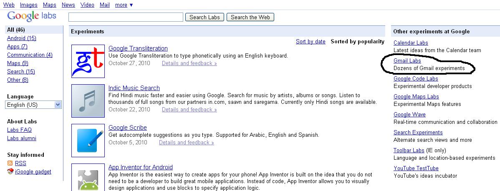Image resolution: width=500 pixels, height=191 pixels.
Task: Click the orange RSS feed icon
Action: coord(10,163)
